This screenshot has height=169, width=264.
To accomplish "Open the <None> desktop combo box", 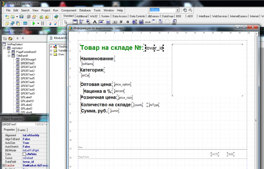I will tap(164, 10).
